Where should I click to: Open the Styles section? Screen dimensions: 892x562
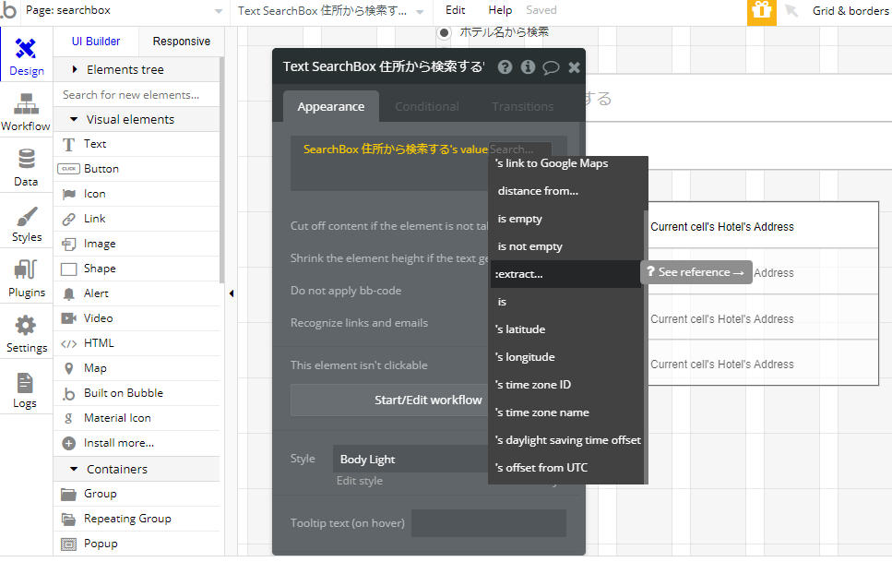(x=26, y=222)
